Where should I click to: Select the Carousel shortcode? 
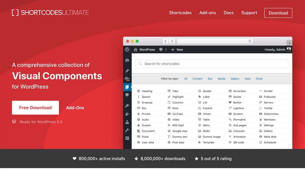coord(236,131)
